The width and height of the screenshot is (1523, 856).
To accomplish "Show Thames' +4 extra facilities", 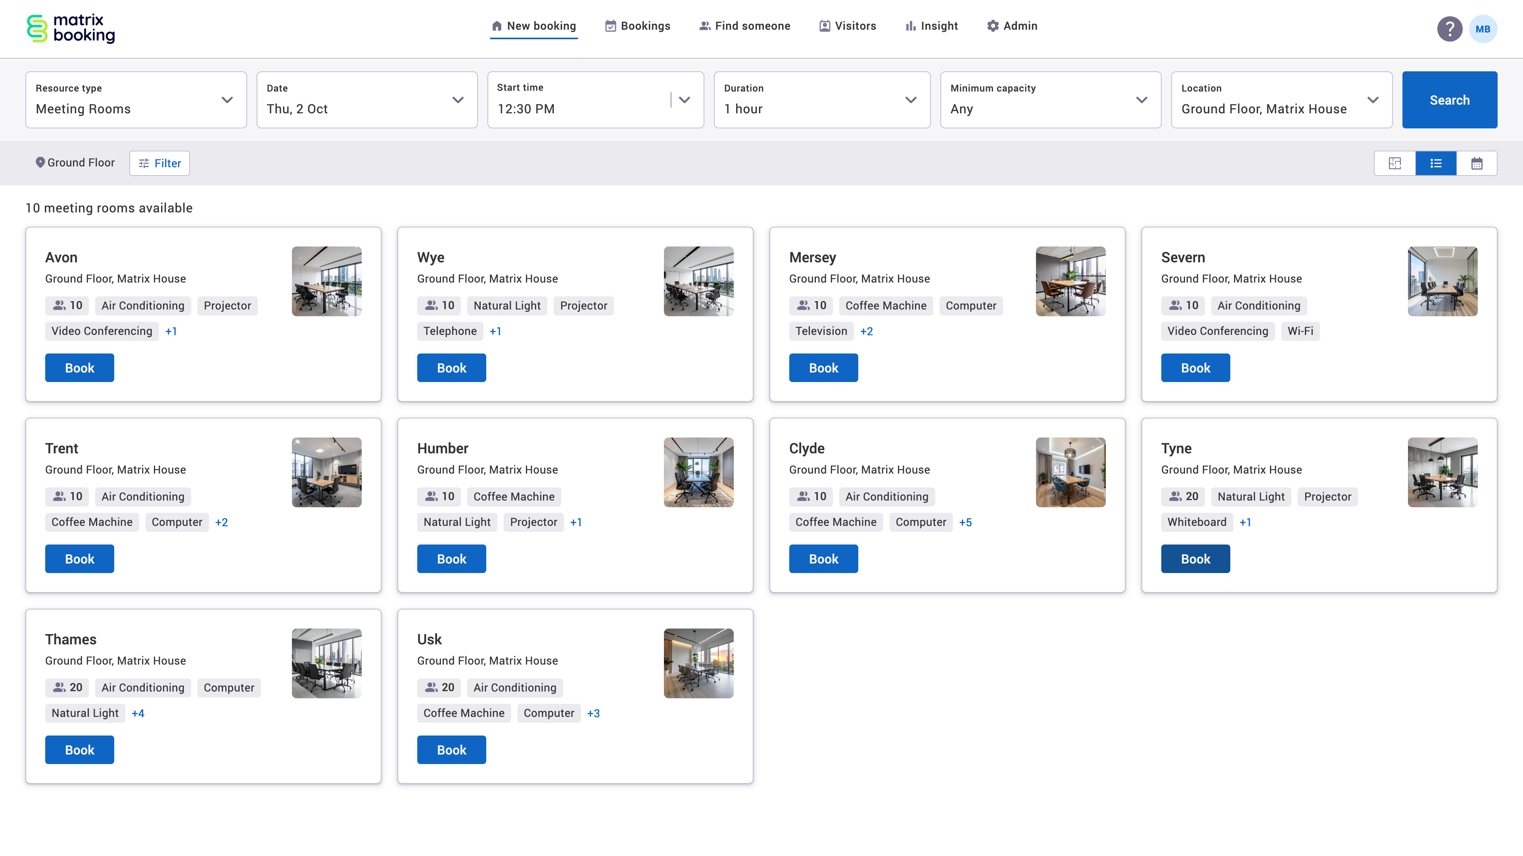I will pyautogui.click(x=138, y=713).
